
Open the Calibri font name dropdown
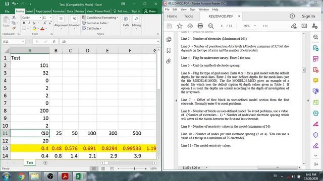(40, 18)
